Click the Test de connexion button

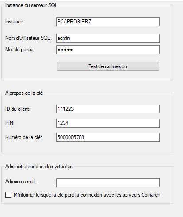pos(108,66)
